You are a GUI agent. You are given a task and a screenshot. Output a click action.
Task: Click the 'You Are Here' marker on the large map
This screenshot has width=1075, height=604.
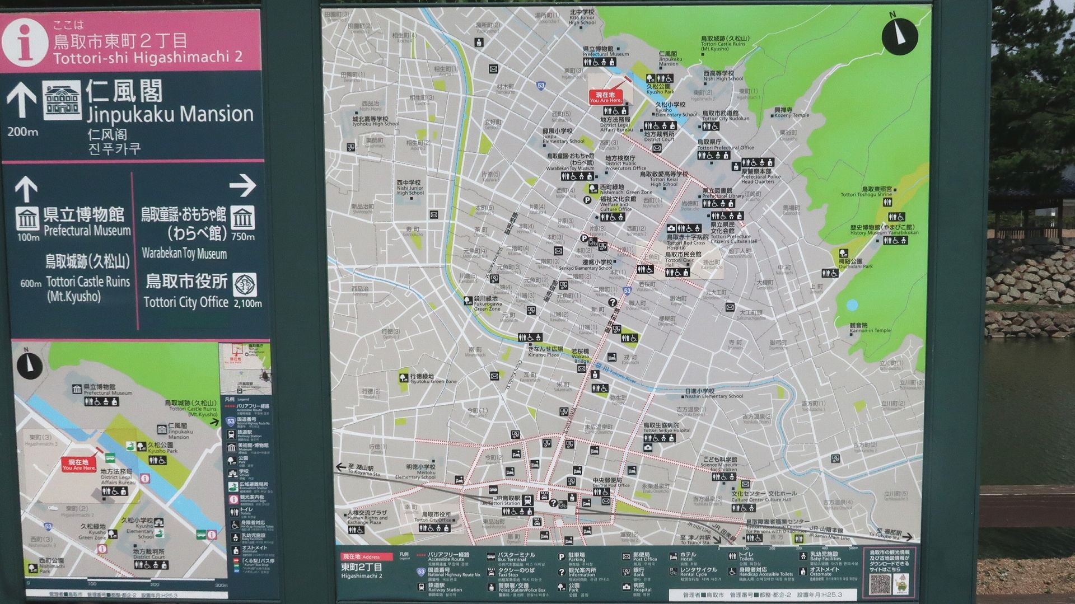[606, 97]
